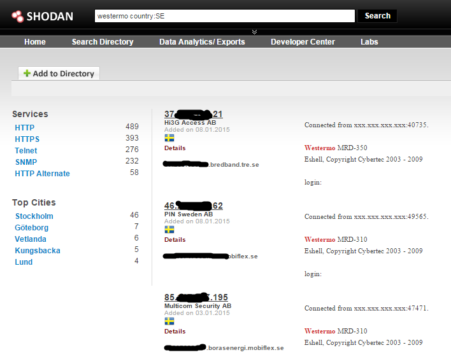Click 'Connected from' line ending 40735
Image resolution: width=451 pixels, height=357 pixels.
point(366,125)
